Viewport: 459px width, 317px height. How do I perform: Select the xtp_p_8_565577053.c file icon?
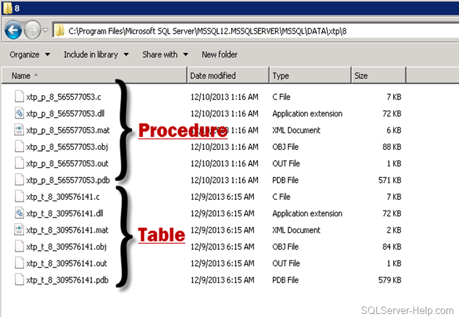tap(19, 97)
